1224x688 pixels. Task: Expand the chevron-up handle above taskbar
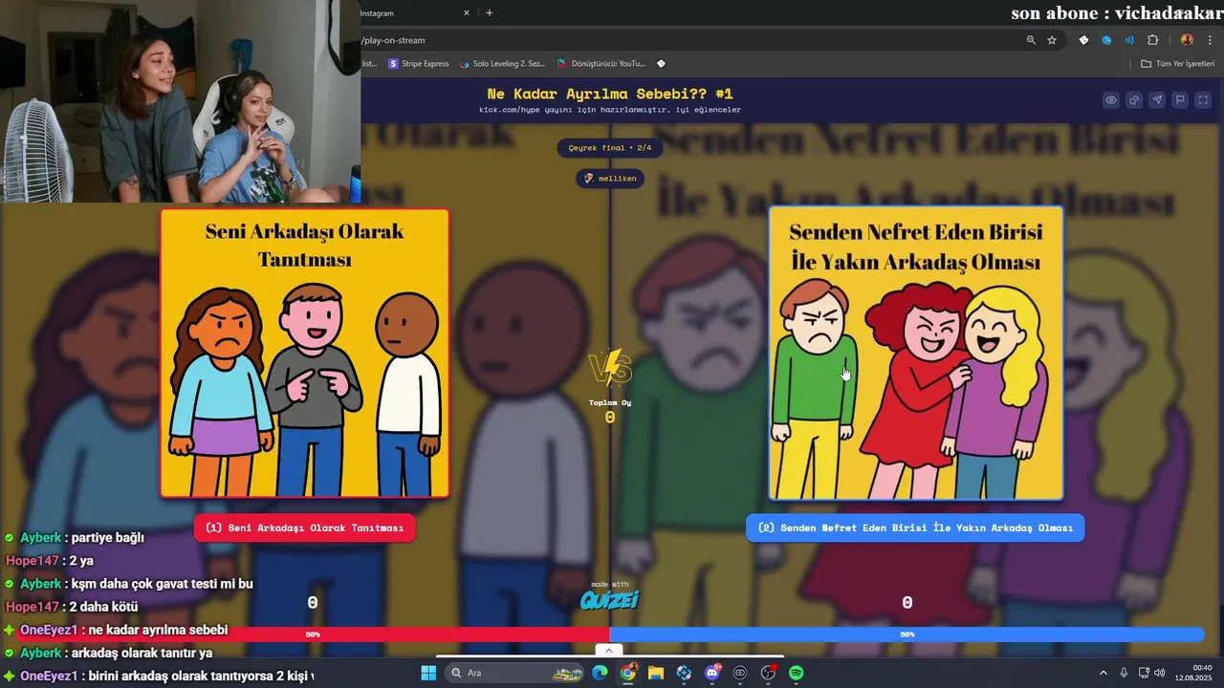click(609, 651)
